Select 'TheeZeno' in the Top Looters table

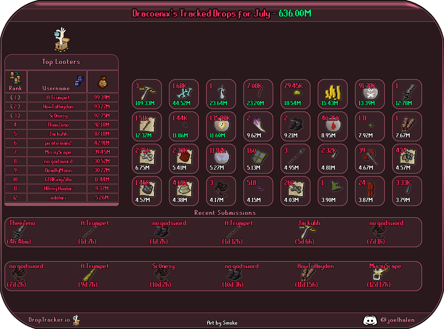coord(58,125)
